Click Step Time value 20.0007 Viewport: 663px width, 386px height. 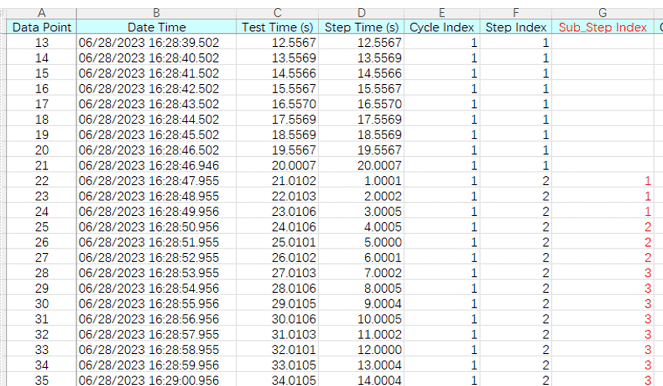(379, 166)
